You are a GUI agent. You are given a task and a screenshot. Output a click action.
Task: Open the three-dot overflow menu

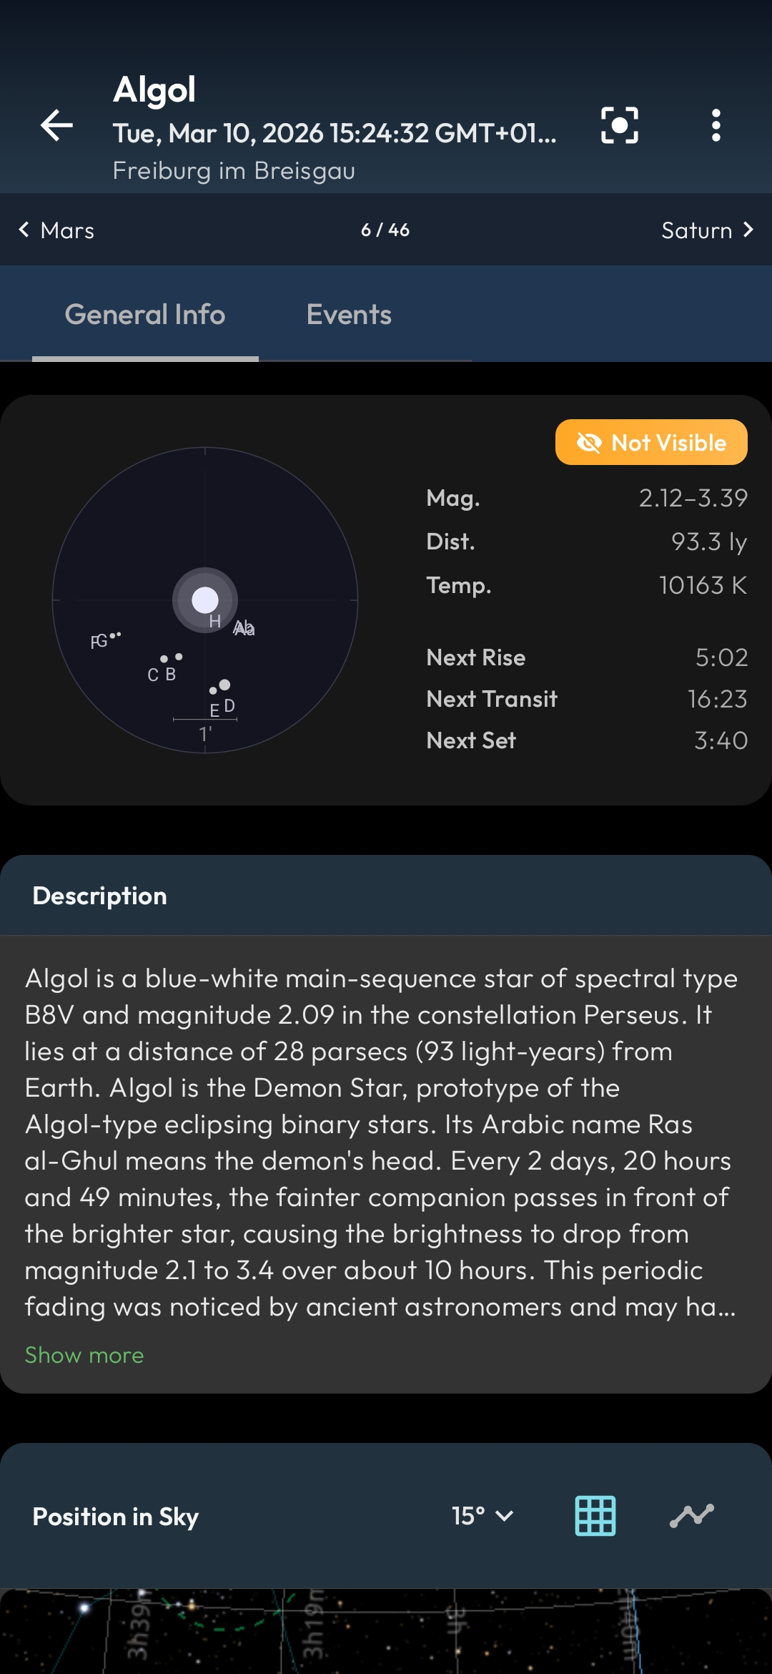click(x=716, y=126)
